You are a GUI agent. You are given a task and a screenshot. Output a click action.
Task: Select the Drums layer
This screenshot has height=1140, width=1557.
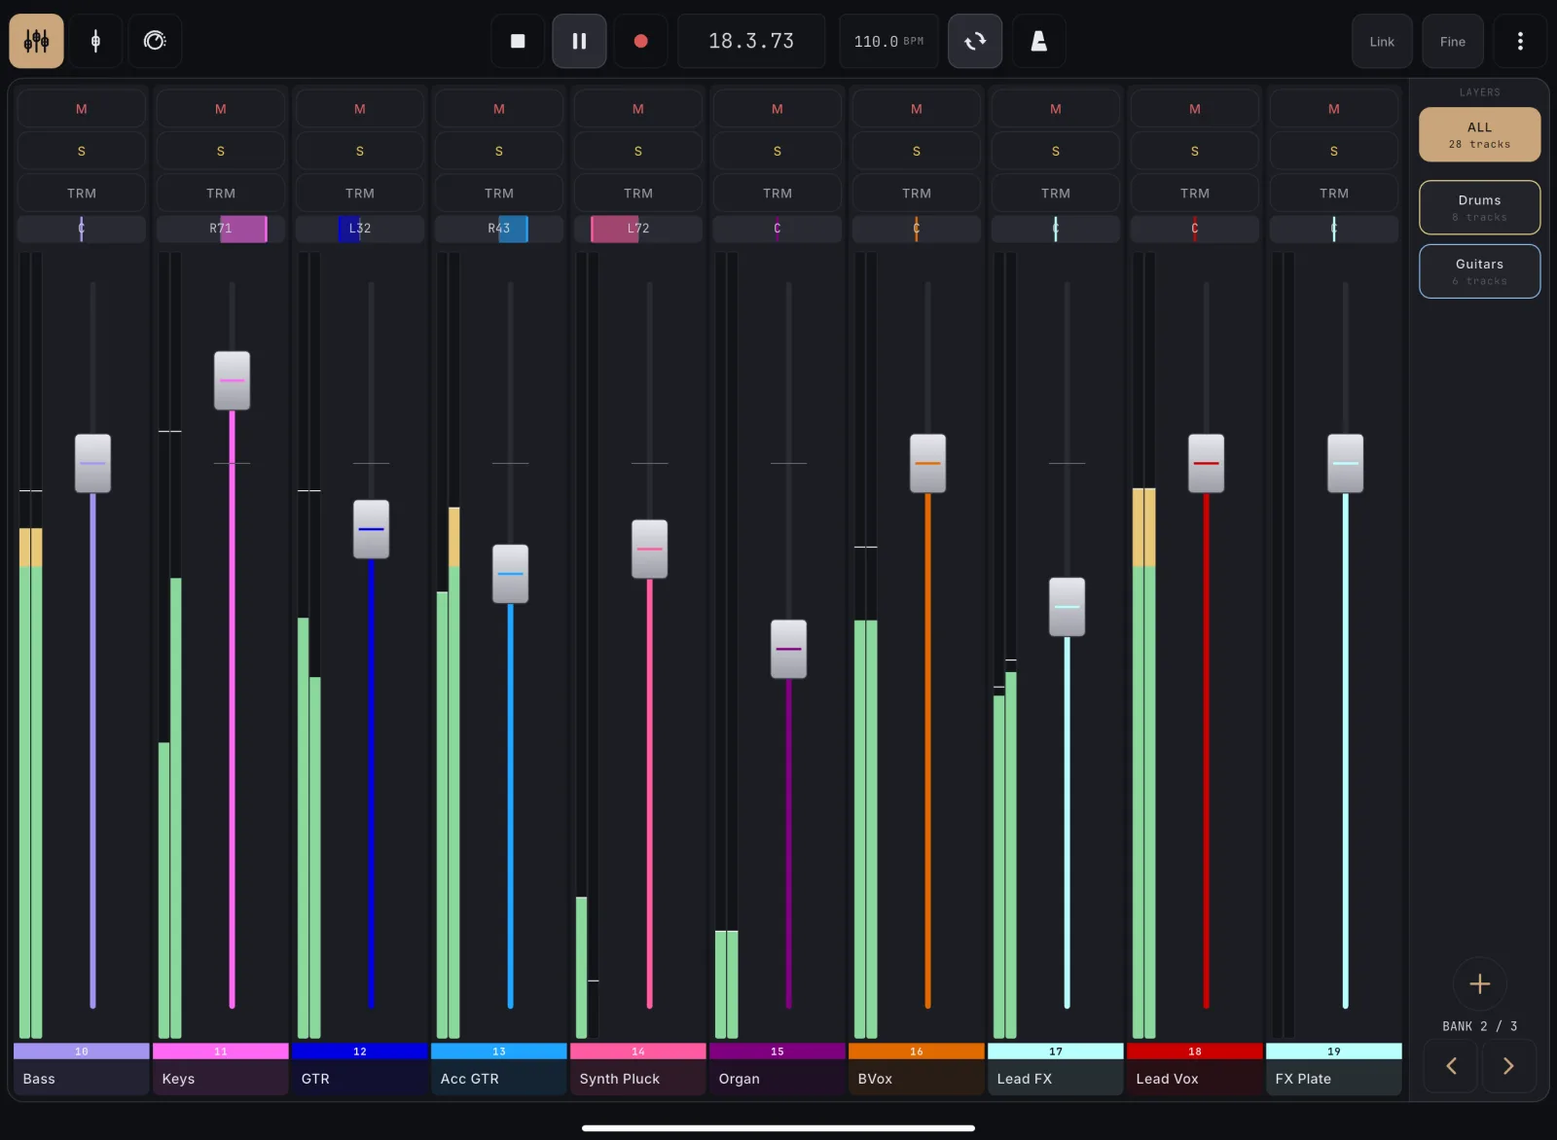1479,207
